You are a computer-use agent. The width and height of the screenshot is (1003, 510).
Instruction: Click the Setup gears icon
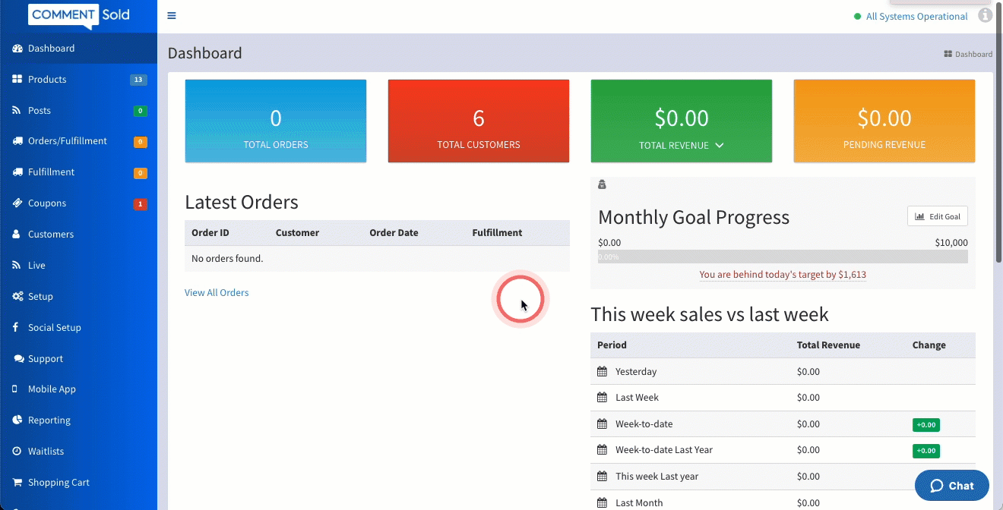[x=17, y=297]
